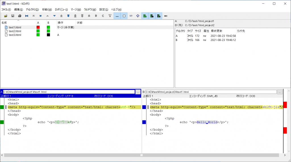The height and width of the screenshot is (162, 291).
Task: Click the Print toolbar icon
Action: coord(20,16)
